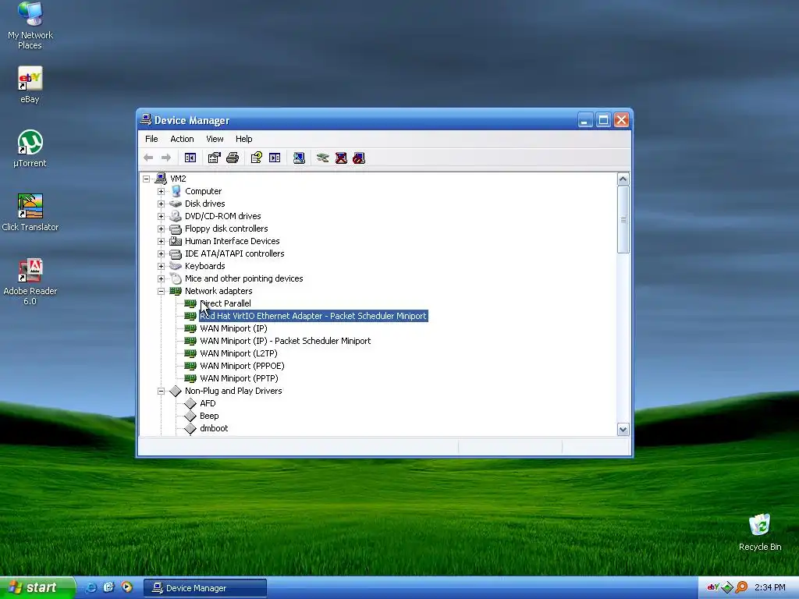The width and height of the screenshot is (799, 599).
Task: Select the Adobe Reader 6.0 shortcut
Action: [x=30, y=282]
